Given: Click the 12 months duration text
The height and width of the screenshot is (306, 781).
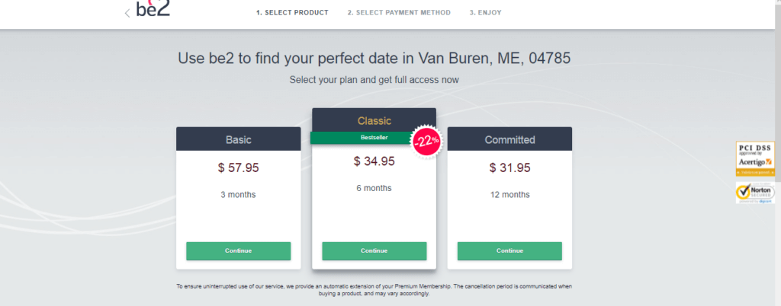Looking at the screenshot, I should coord(509,195).
